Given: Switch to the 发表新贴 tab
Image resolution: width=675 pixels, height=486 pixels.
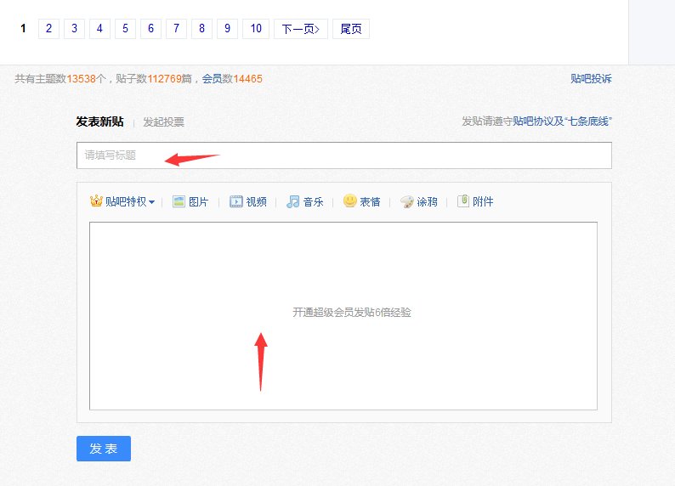Looking at the screenshot, I should click(99, 121).
